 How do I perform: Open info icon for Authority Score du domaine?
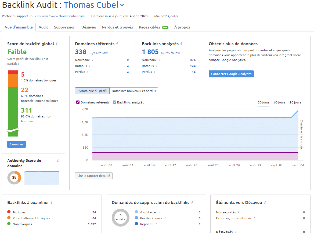(x=58, y=160)
